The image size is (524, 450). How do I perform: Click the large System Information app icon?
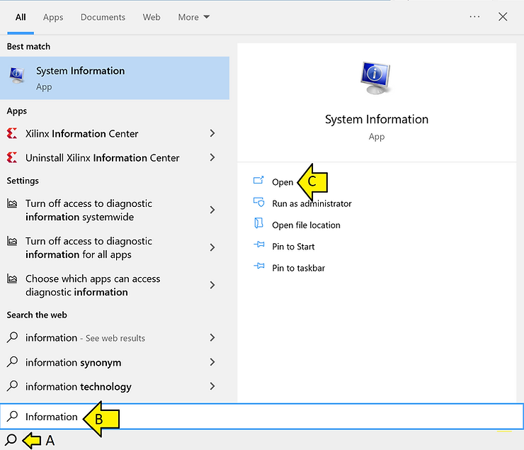tap(376, 77)
